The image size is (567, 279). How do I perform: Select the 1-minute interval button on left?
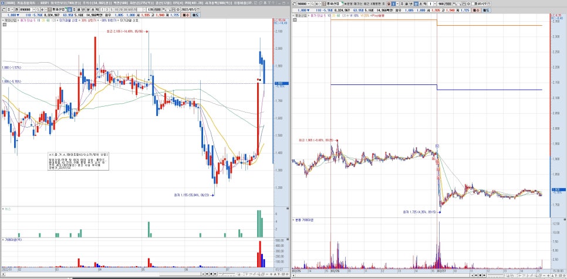tap(102, 10)
